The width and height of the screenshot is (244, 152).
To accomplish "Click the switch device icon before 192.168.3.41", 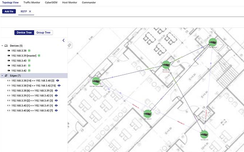I will tap(9, 65).
